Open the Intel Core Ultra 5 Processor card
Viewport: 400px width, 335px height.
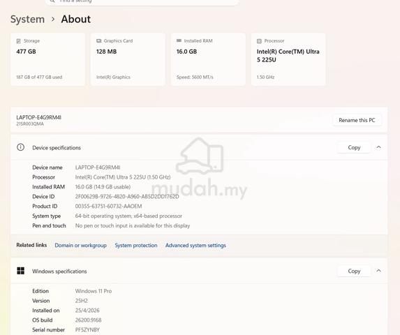point(288,59)
